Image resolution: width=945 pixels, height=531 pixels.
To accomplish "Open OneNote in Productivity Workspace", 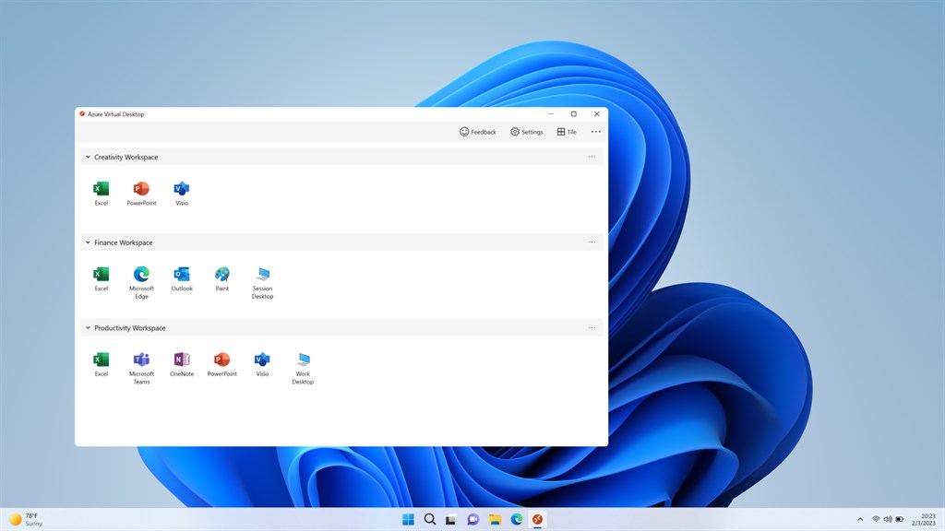I will point(182,364).
